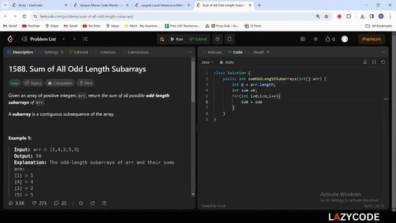
Task: Open the browser downloads icon
Action: [363, 17]
